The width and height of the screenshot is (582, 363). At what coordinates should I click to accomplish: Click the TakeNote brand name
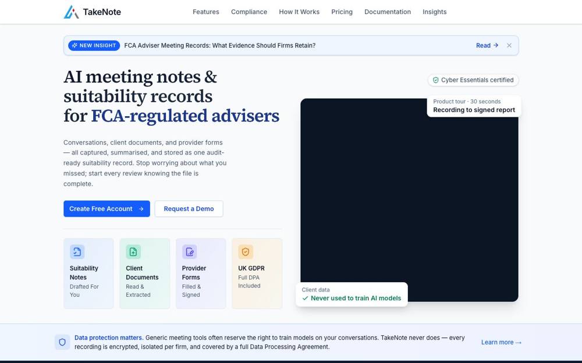point(102,12)
